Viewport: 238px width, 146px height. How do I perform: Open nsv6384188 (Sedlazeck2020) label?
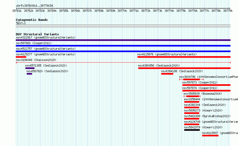pyautogui.click(x=182, y=71)
